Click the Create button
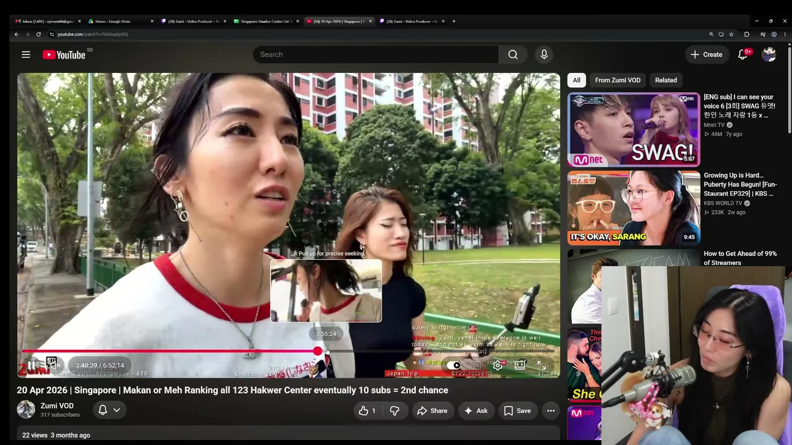The image size is (792, 445). [x=706, y=54]
